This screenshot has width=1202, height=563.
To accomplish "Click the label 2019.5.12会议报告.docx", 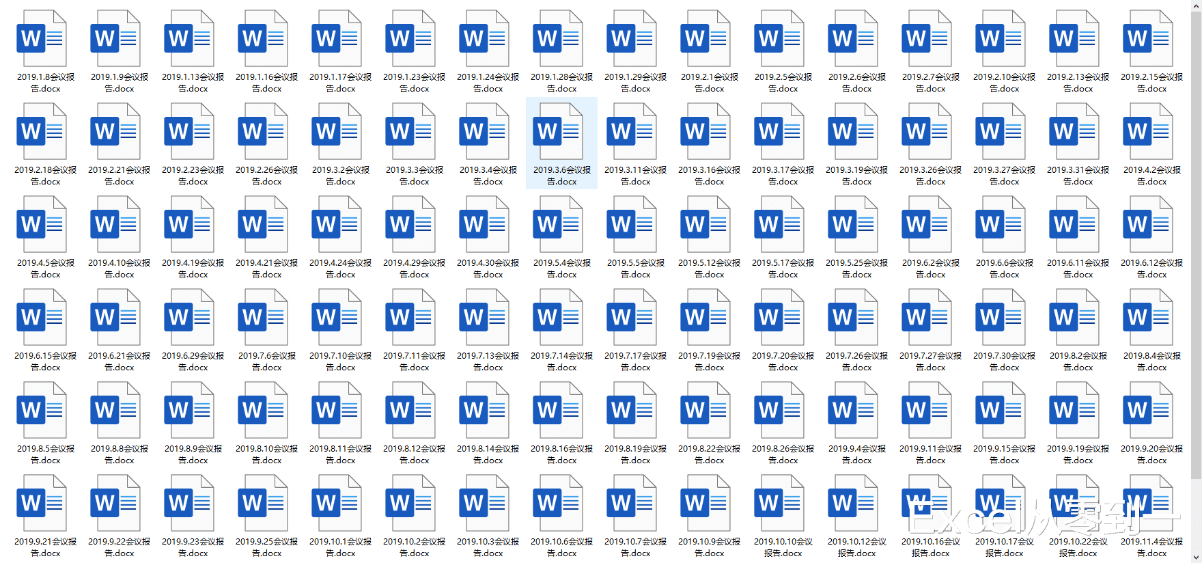I will tap(710, 269).
